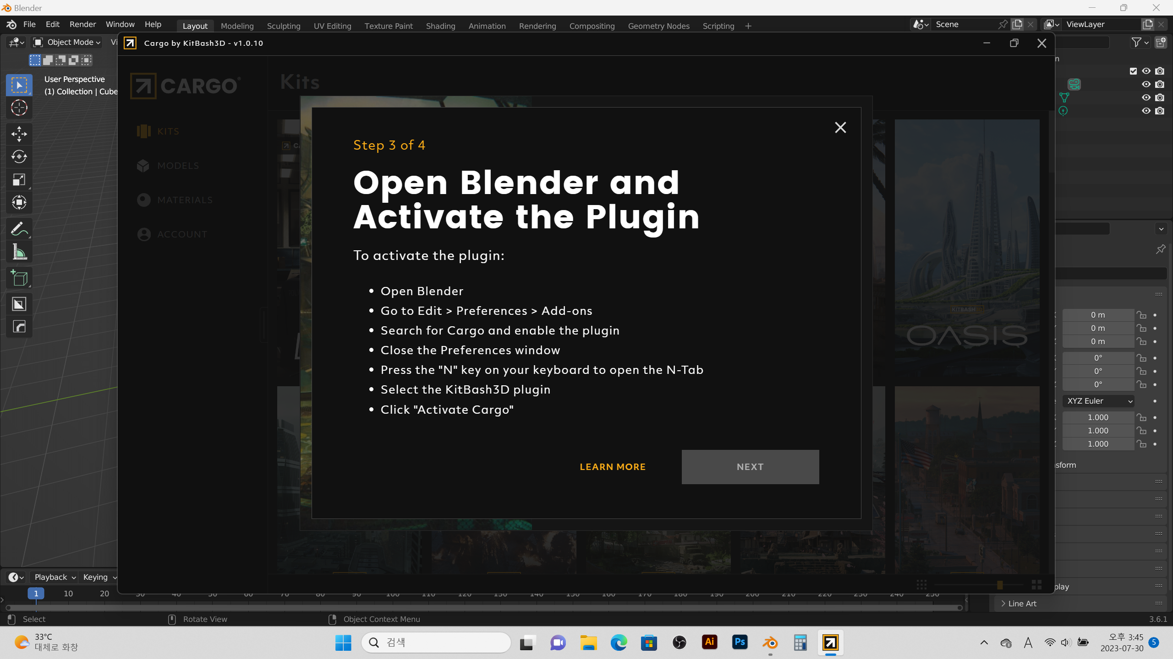The width and height of the screenshot is (1173, 659).
Task: Close the Step 3 of 4 dialog
Action: click(840, 127)
